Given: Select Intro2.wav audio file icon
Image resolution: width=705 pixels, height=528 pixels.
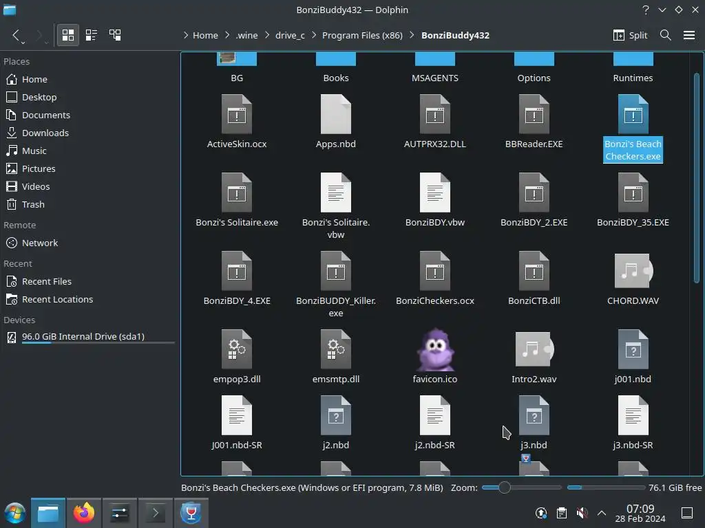Looking at the screenshot, I should click(534, 349).
